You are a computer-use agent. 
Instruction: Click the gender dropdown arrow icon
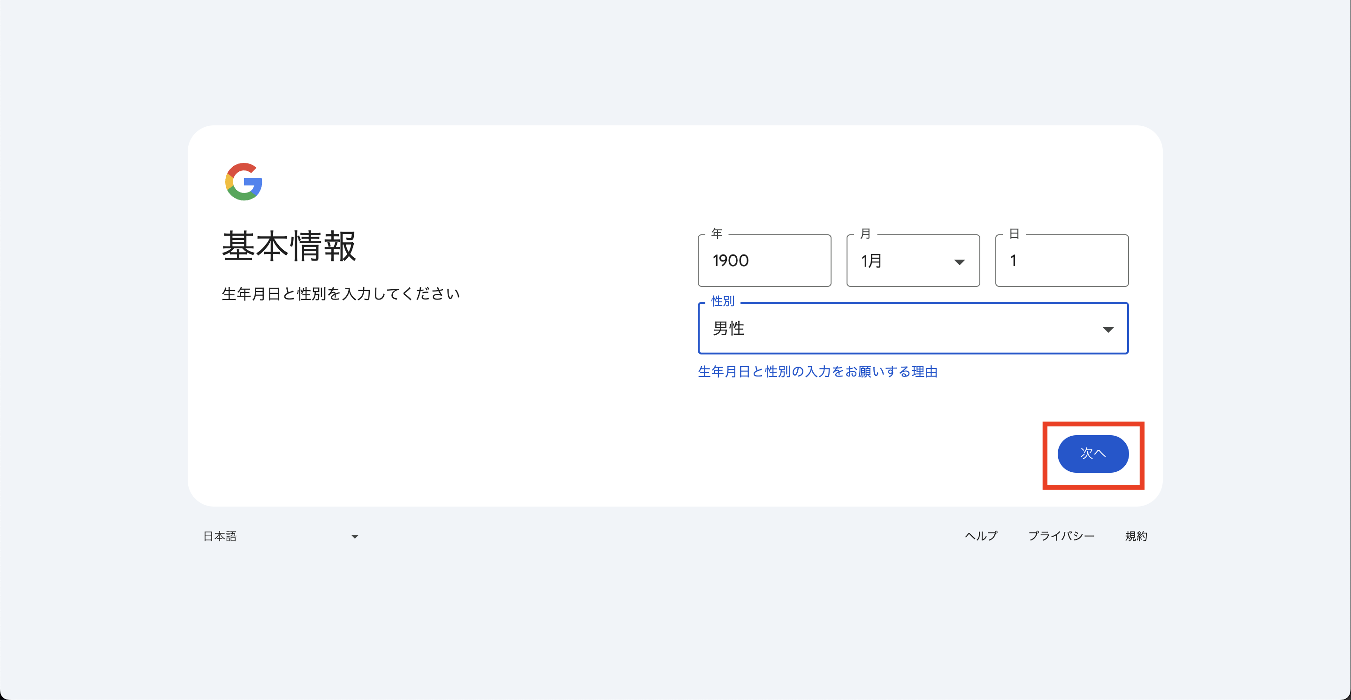pos(1107,330)
